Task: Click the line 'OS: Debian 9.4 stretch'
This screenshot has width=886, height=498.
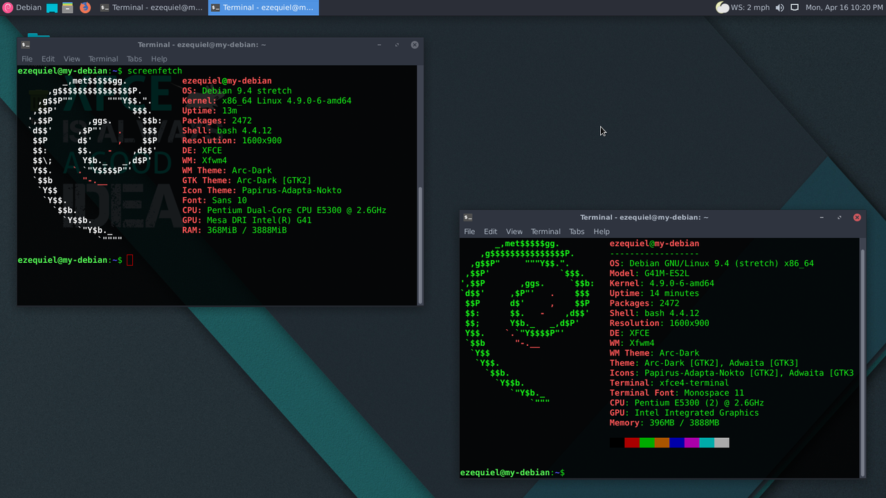Action: click(x=237, y=91)
